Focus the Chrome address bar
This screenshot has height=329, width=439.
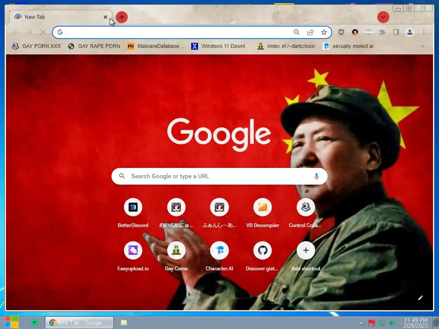coord(192,32)
